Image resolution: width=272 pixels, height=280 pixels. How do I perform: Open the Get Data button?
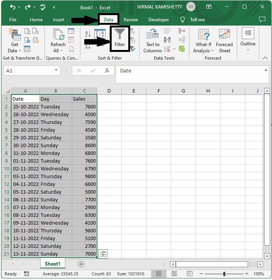pos(15,41)
